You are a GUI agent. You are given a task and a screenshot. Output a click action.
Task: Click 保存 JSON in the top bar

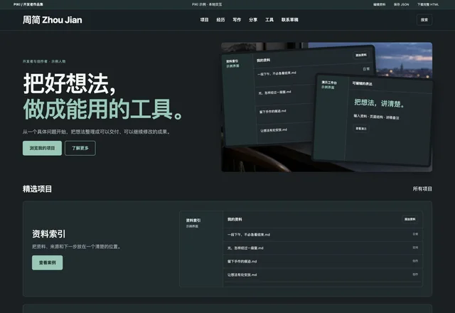[x=401, y=4]
